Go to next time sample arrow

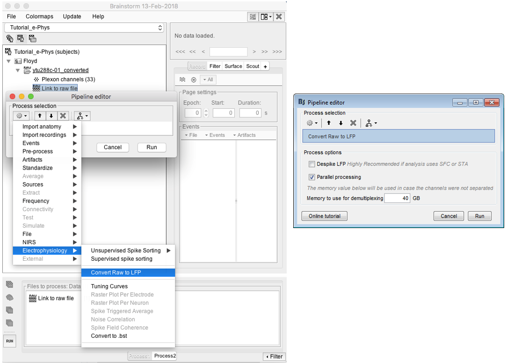click(x=254, y=52)
